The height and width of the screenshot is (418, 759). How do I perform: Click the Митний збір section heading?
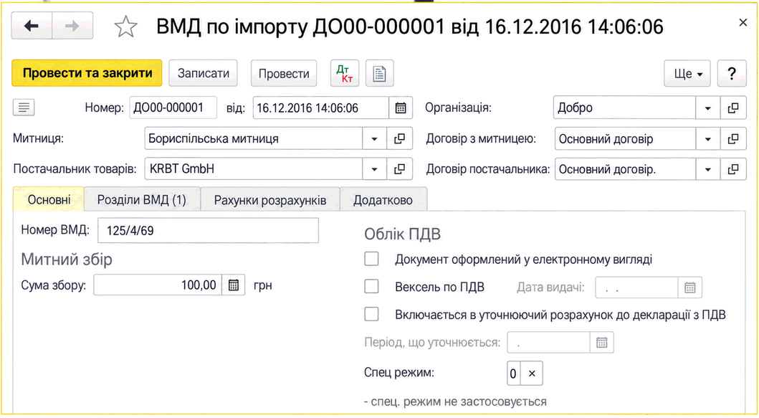pos(67,260)
